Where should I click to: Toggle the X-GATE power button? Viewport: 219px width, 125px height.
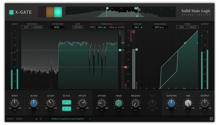tap(11, 12)
